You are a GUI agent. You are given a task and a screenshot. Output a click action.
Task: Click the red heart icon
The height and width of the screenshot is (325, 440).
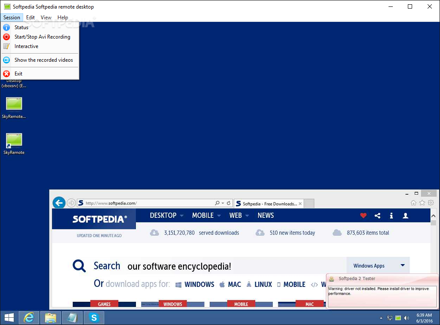click(363, 216)
